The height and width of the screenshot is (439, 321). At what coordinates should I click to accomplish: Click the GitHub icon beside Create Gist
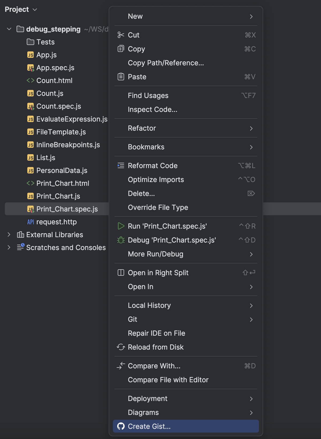coord(121,426)
